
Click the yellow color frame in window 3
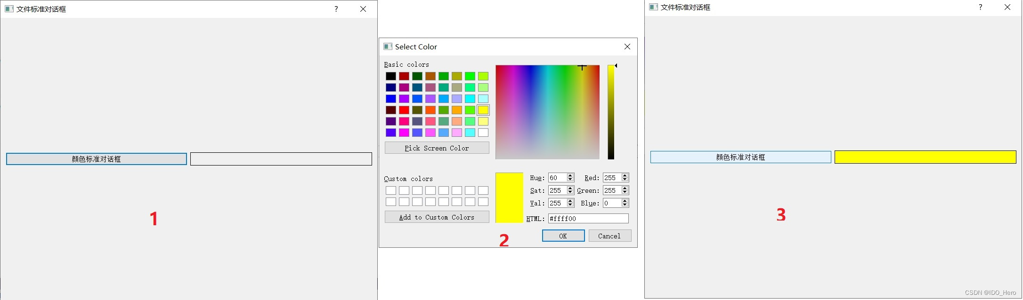pyautogui.click(x=926, y=157)
